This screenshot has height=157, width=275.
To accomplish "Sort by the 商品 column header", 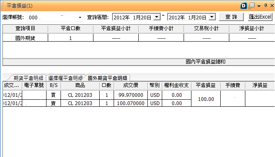I will 80,85.
